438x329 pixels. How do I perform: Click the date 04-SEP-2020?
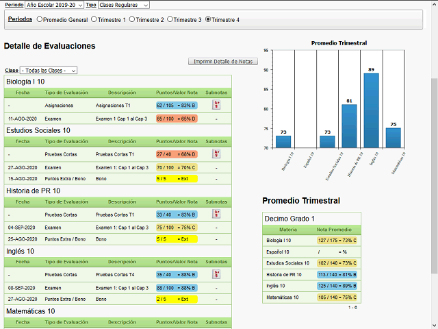point(21,228)
